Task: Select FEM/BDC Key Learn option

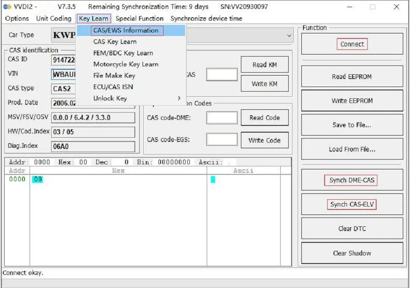Action: [123, 53]
